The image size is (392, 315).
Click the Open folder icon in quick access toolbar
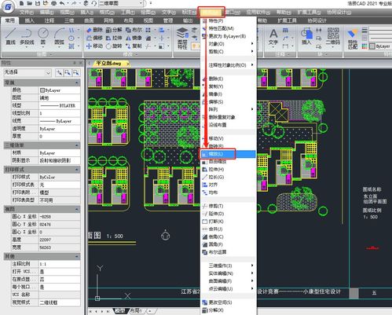point(30,3)
